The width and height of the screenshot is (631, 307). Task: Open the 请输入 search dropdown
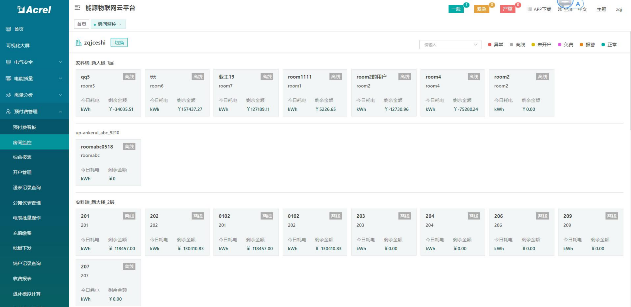coord(450,45)
